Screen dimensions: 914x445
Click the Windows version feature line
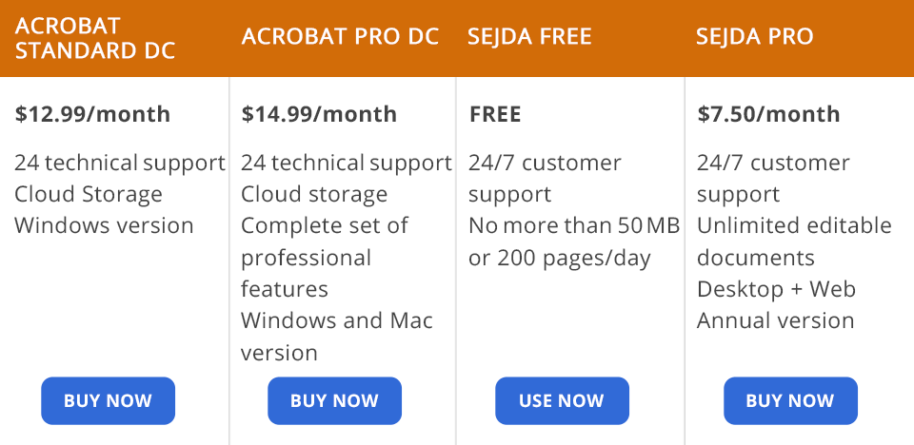104,226
